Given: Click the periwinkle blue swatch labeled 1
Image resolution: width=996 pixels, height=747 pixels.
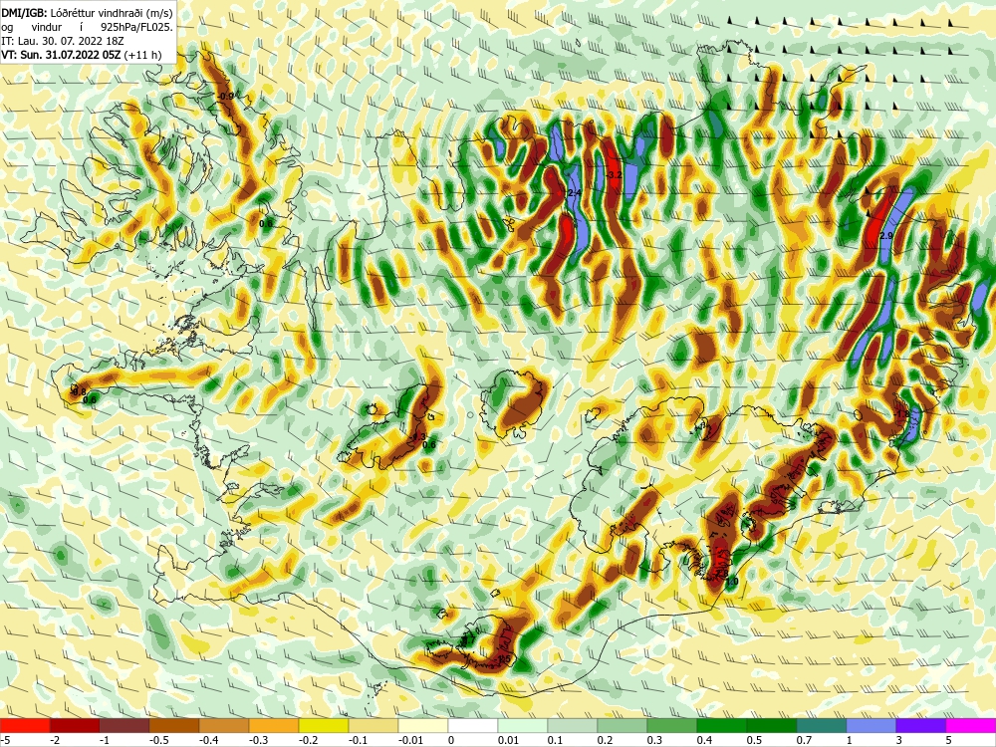Looking at the screenshot, I should 871,725.
